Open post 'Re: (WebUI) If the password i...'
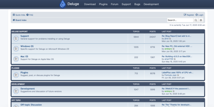This screenshot has width=214, height=107. pyautogui.click(x=176, y=89)
